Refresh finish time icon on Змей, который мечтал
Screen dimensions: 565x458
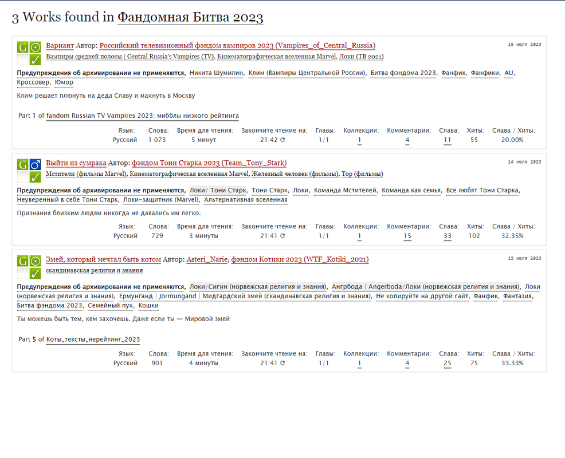[282, 363]
